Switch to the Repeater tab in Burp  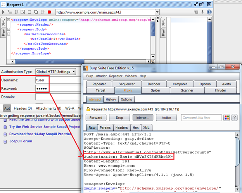pyautogui.click(x=100, y=84)
